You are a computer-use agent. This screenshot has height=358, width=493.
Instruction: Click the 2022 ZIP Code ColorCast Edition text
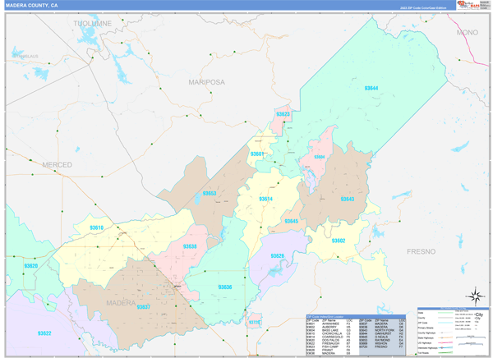click(425, 7)
